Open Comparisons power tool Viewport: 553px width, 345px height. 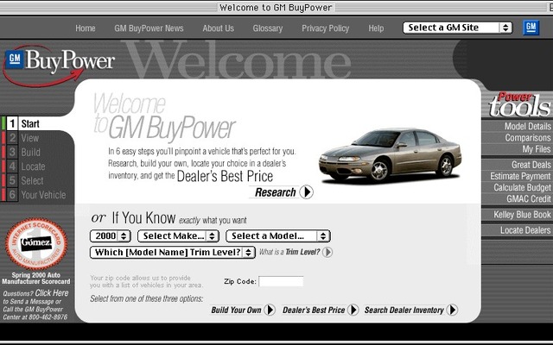coord(528,138)
